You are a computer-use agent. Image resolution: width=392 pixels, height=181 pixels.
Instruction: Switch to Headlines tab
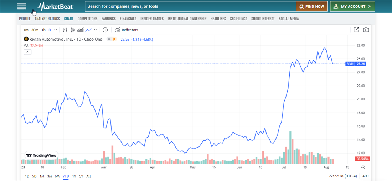(x=218, y=19)
